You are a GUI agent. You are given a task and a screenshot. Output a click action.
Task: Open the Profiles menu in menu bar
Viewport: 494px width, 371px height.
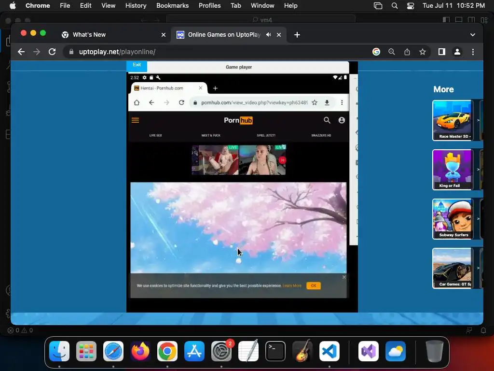pyautogui.click(x=209, y=6)
